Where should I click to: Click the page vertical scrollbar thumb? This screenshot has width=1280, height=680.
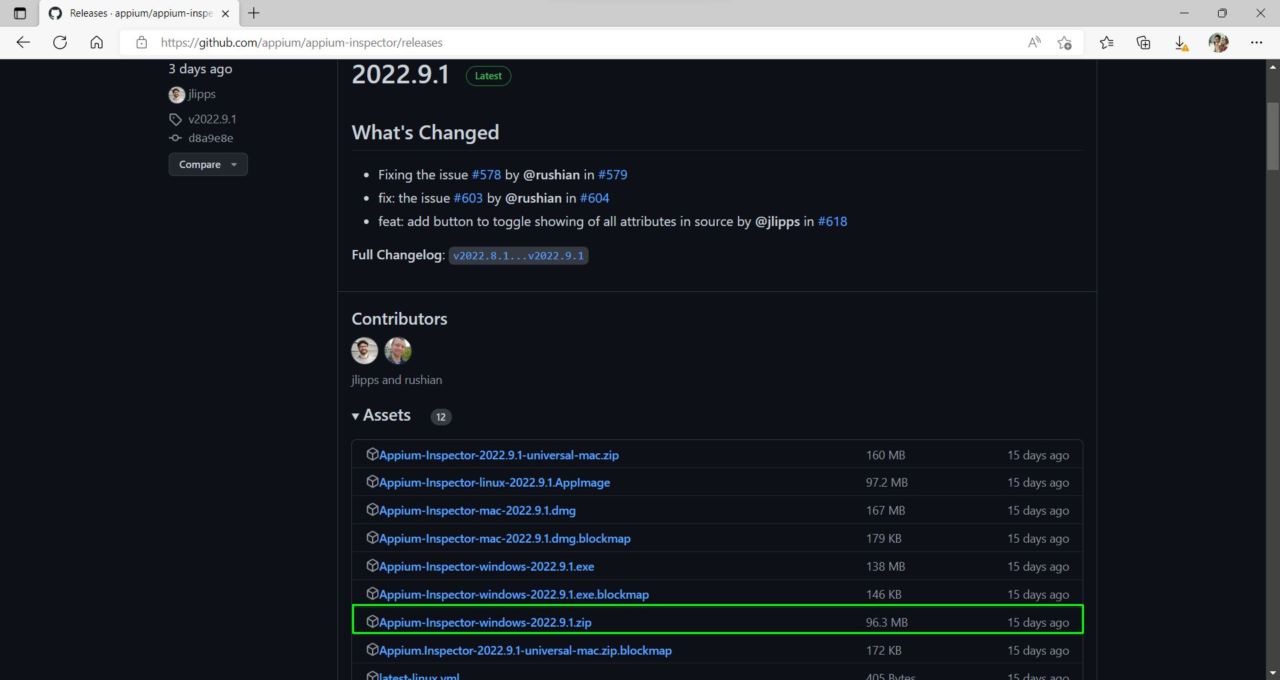pyautogui.click(x=1273, y=136)
